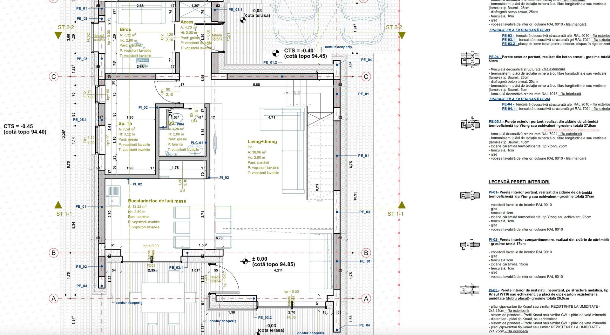Screen dimensions: 610x335
Task: Click the PI-03 wall section symbol in legend
Action: coord(469,290)
